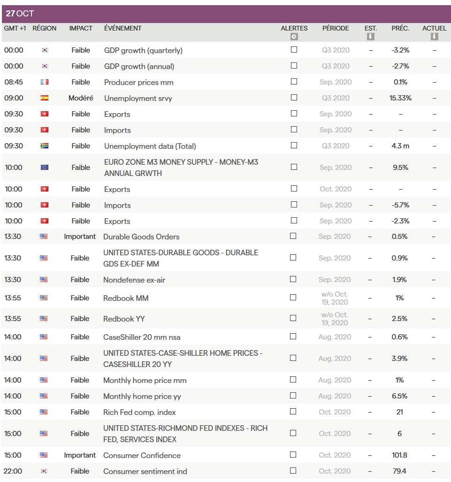Click the US flag beside Monthly home price mm

pyautogui.click(x=44, y=380)
